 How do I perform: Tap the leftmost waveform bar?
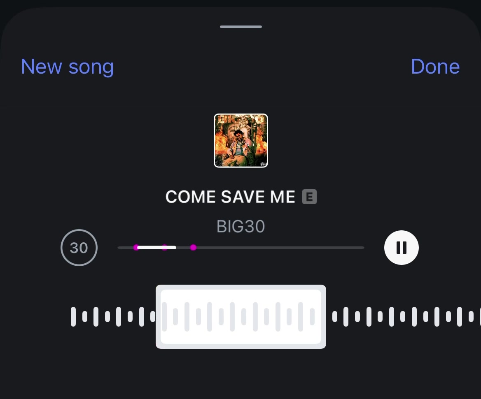[x=73, y=317]
